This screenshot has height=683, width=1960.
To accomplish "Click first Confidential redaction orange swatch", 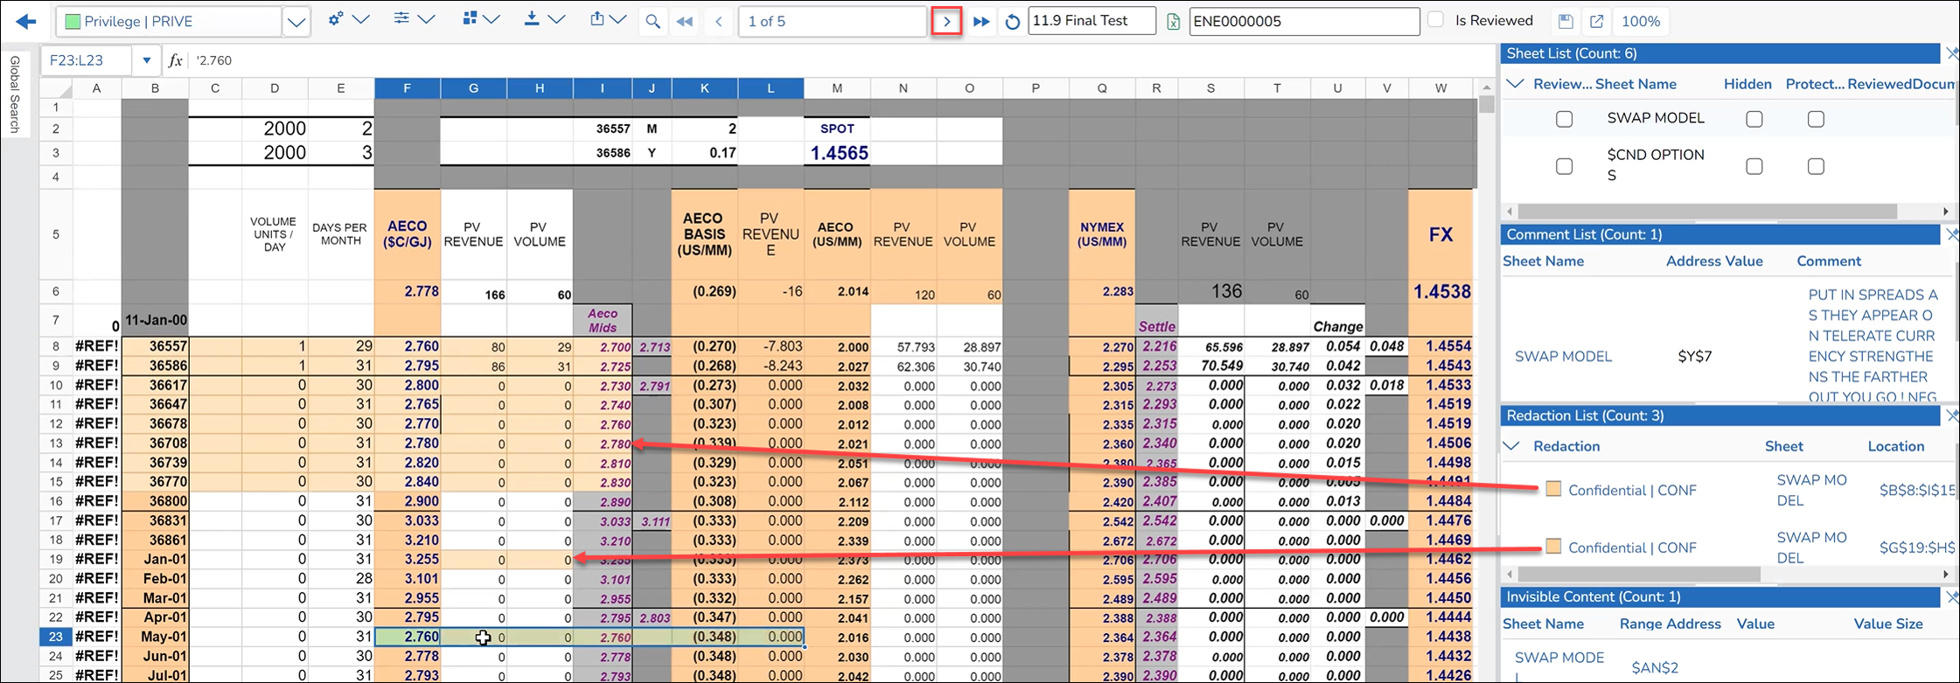I will point(1553,489).
